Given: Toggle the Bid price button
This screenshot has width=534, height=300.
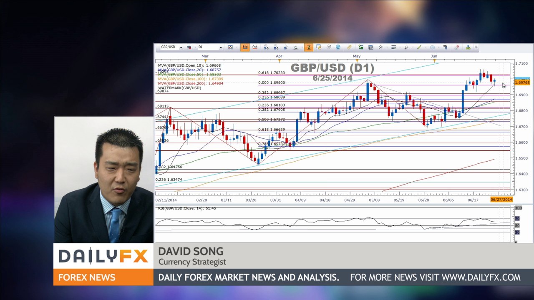Looking at the screenshot, I should pos(245,47).
